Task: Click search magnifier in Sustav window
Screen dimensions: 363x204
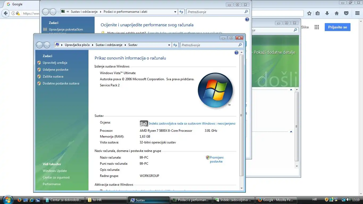Action: (x=240, y=45)
